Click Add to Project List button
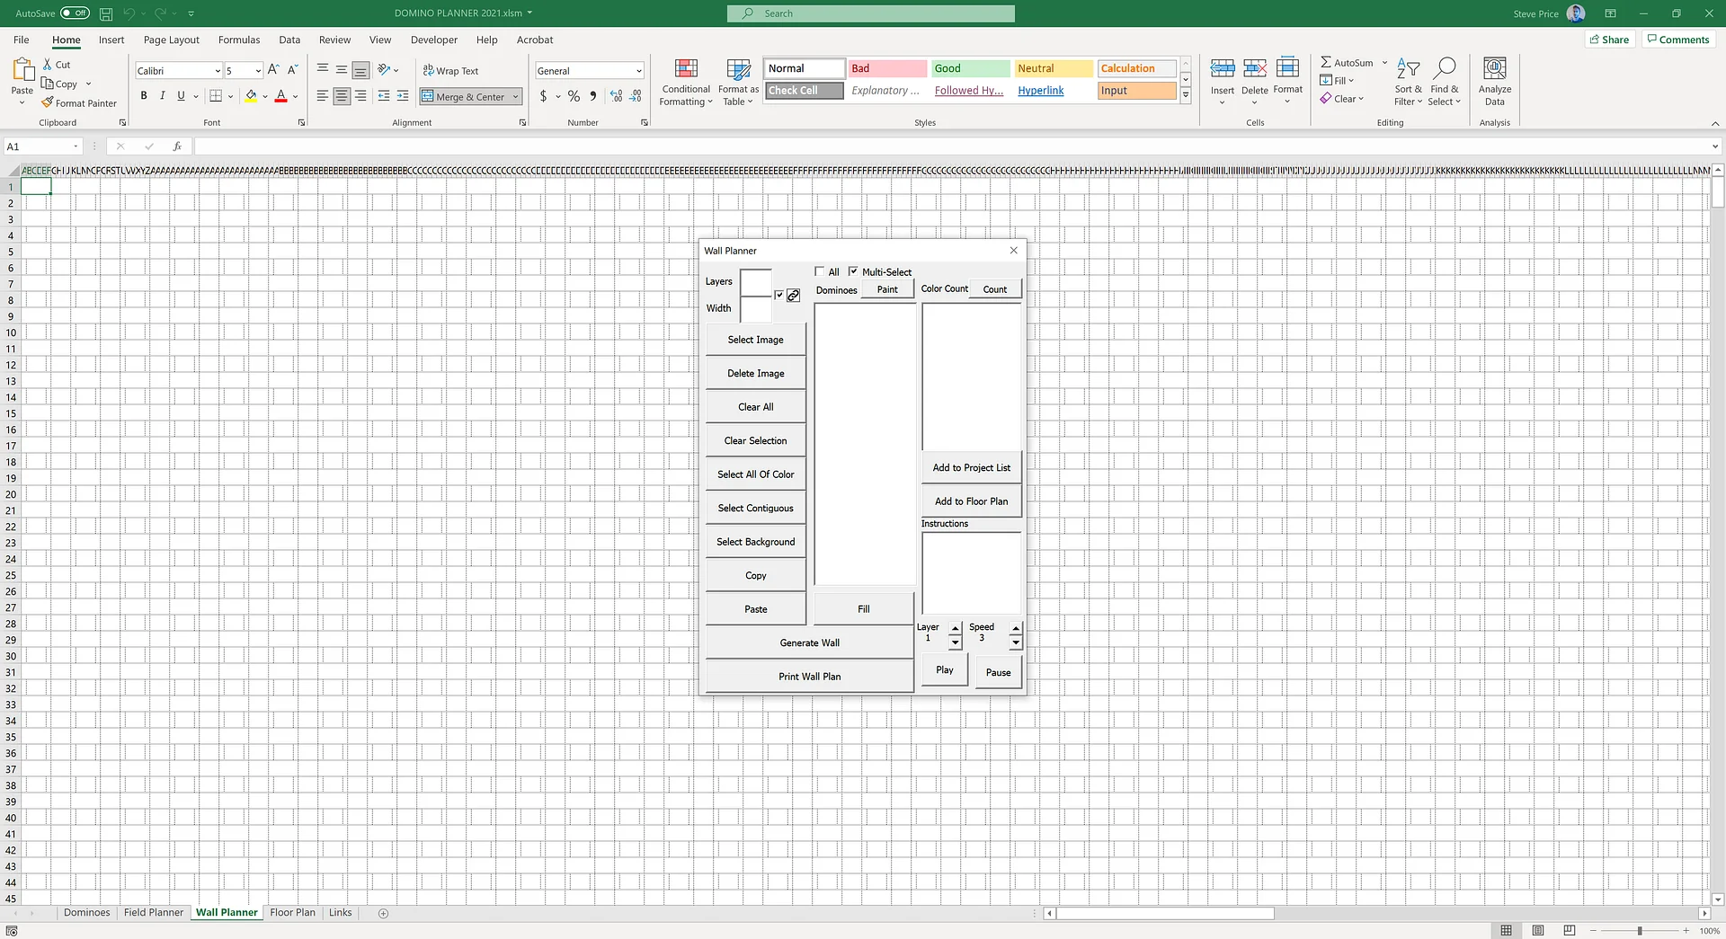This screenshot has width=1726, height=939. click(972, 467)
